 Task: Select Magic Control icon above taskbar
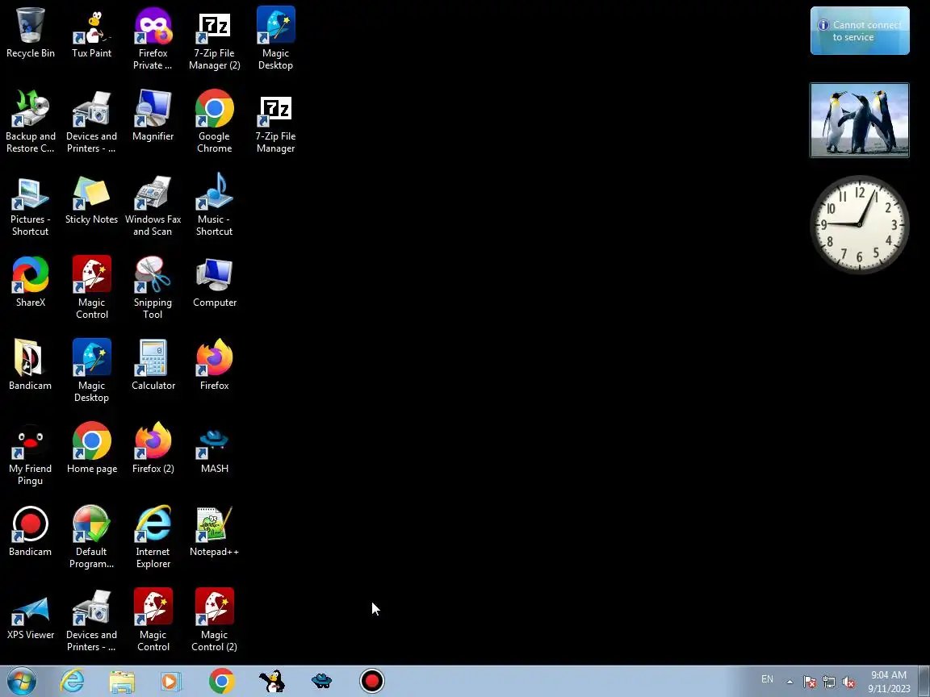coord(153,620)
